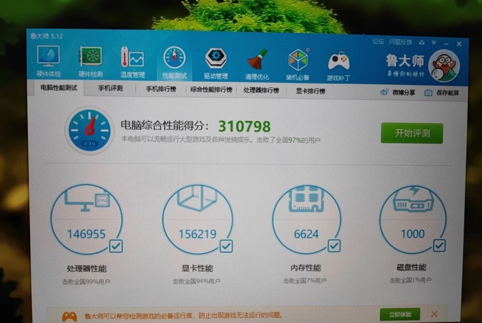The height and width of the screenshot is (323, 482).
Task: Click the disk score 1000
Action: 413,234
